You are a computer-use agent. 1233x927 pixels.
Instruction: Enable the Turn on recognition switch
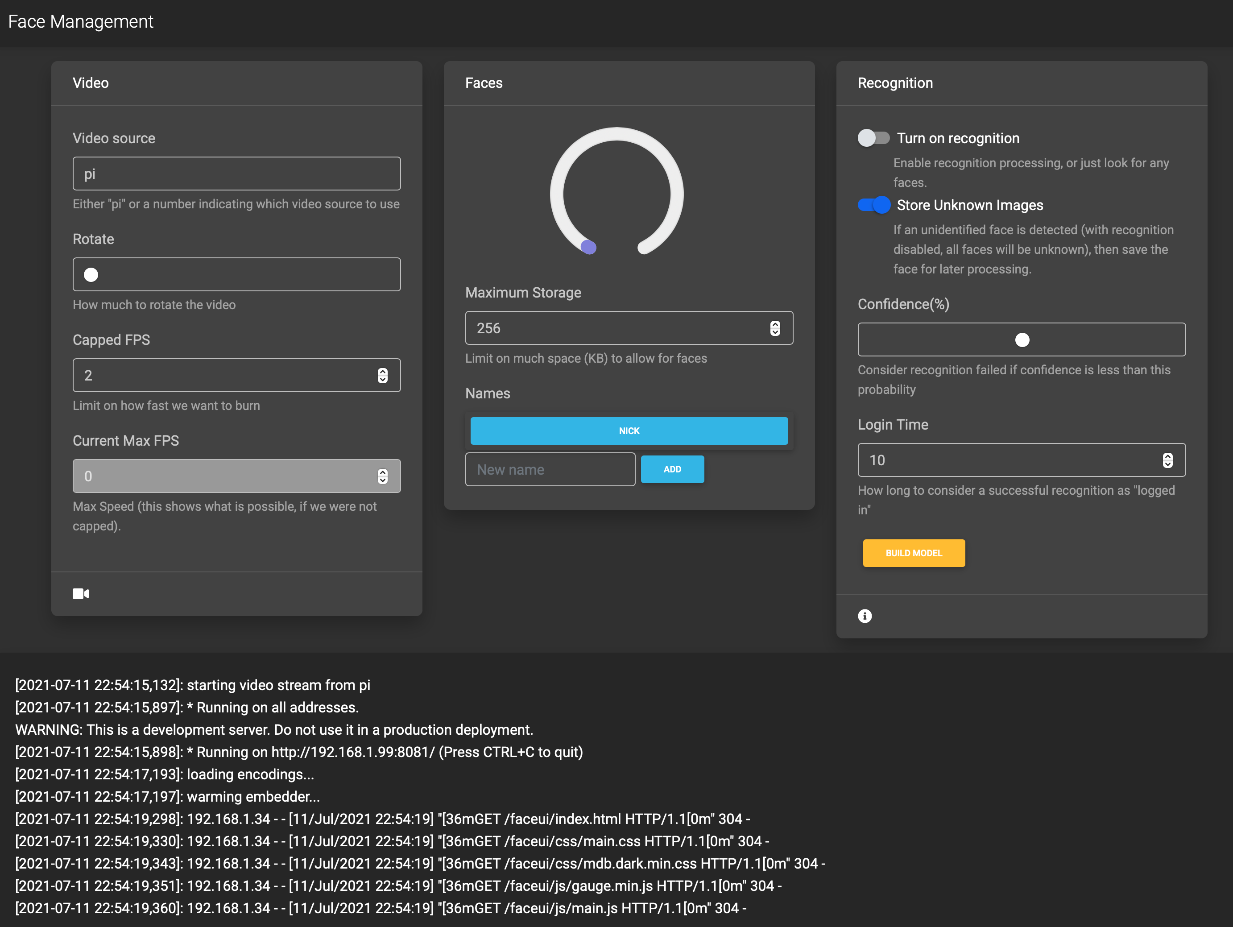(873, 138)
